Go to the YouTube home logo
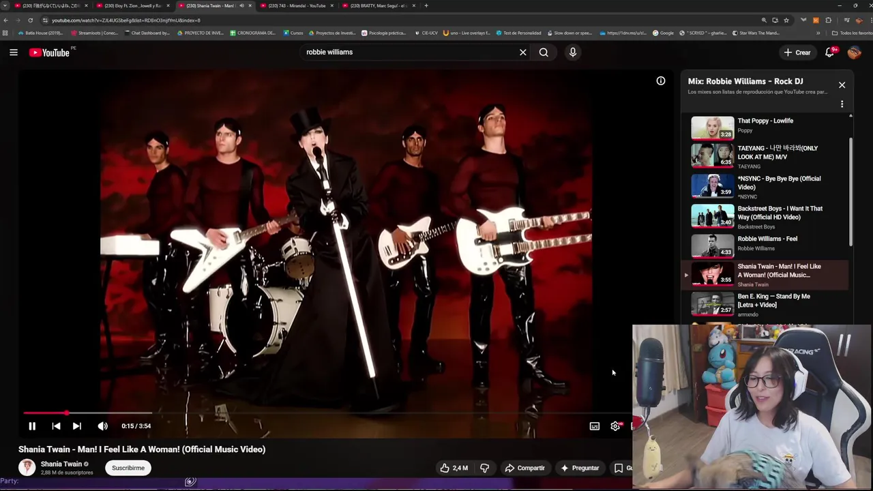Image resolution: width=873 pixels, height=491 pixels. pos(49,53)
